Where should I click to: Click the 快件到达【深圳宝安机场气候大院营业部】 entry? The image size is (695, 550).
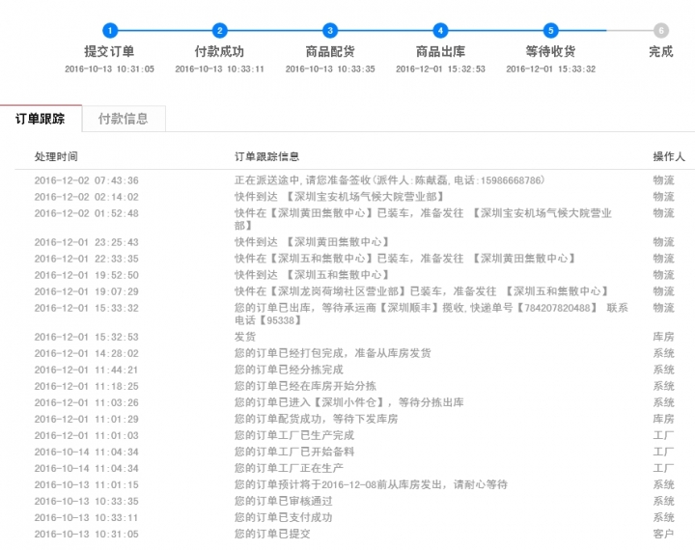click(340, 197)
